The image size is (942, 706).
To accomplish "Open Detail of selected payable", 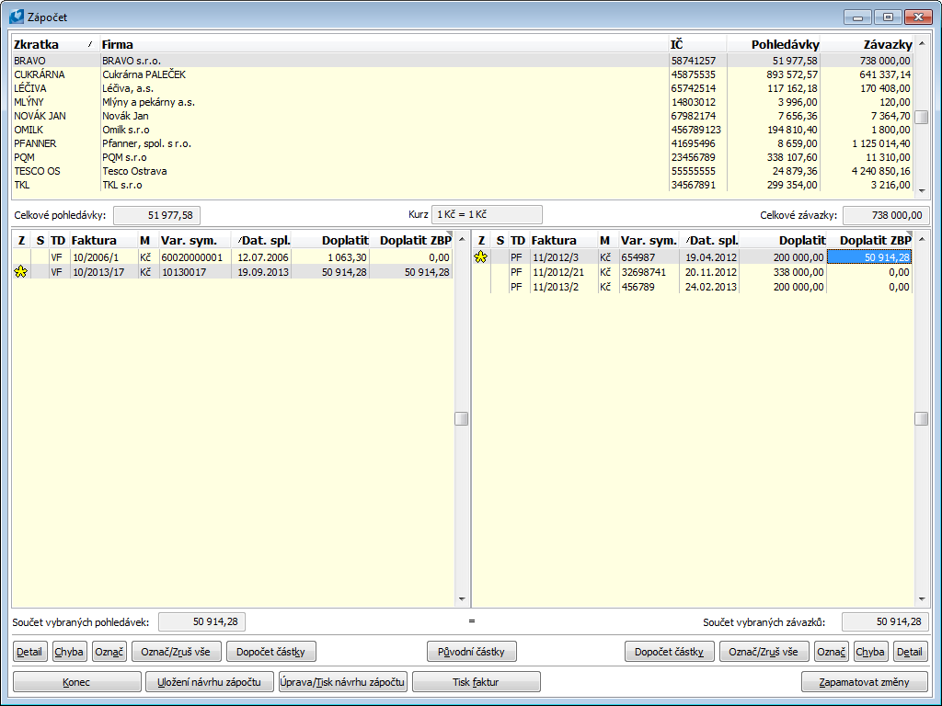I will pos(910,652).
